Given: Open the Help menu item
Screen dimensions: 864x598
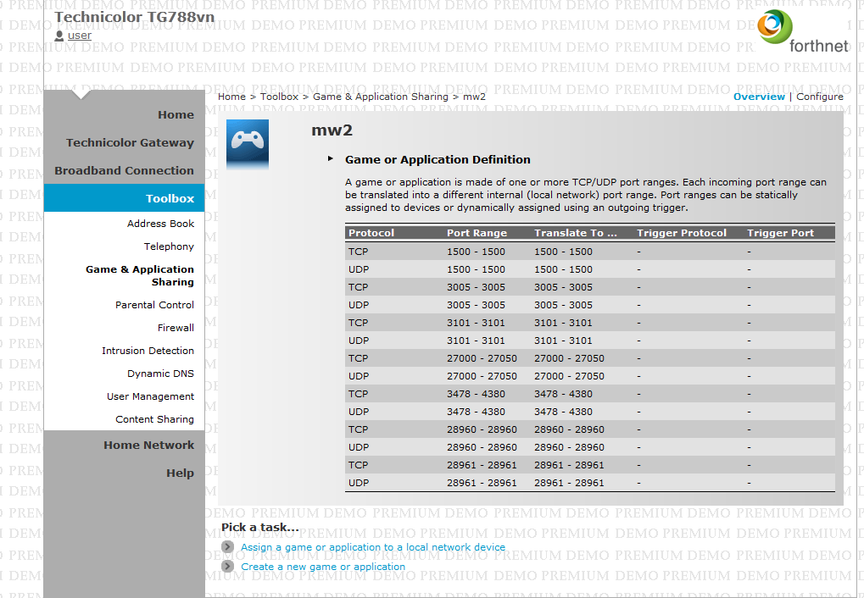Looking at the screenshot, I should [x=181, y=473].
